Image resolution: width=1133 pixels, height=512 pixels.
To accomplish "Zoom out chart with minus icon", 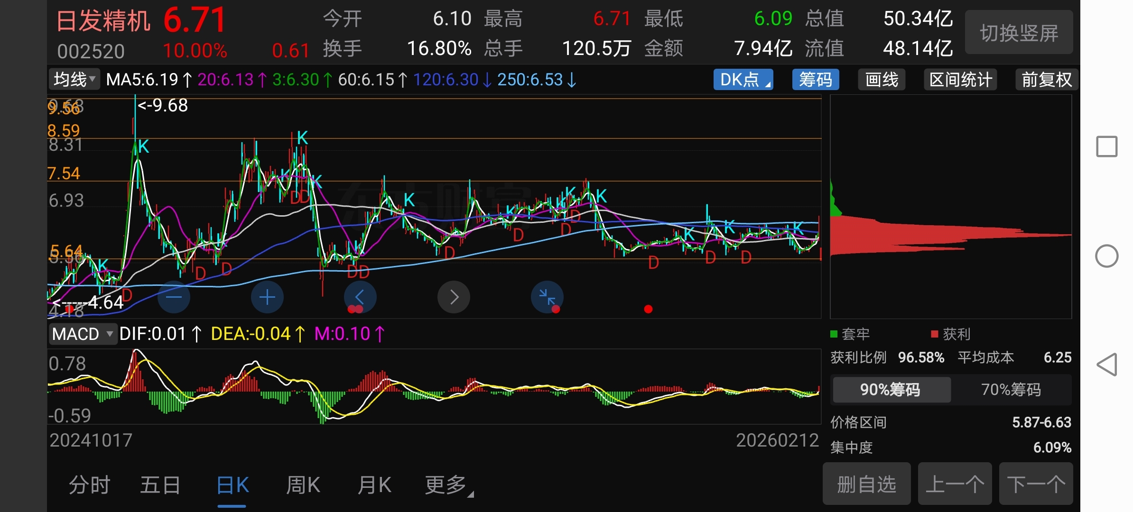I will [174, 297].
